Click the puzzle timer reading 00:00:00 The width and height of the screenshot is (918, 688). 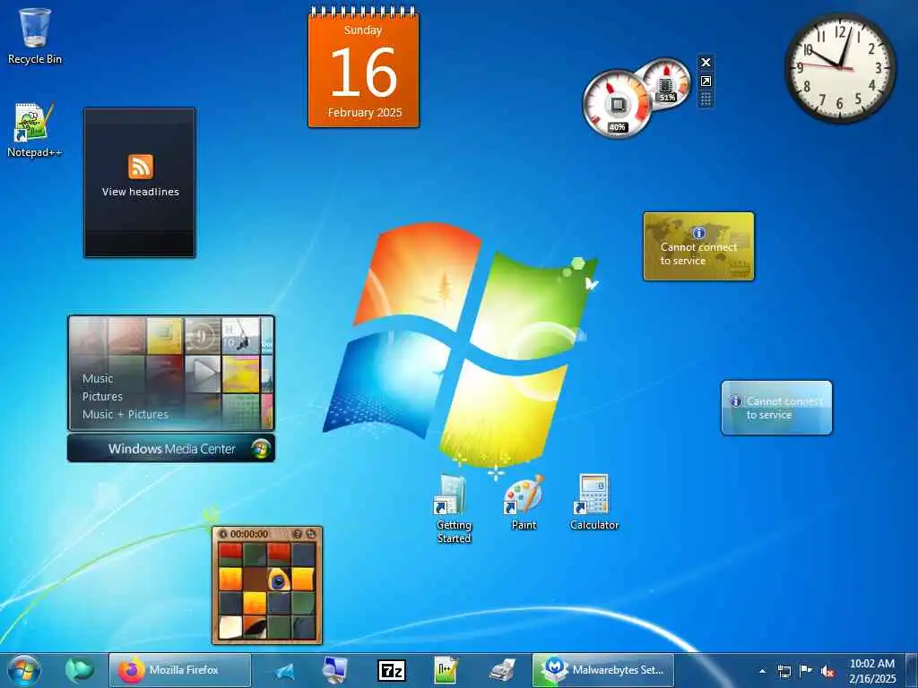pos(249,534)
